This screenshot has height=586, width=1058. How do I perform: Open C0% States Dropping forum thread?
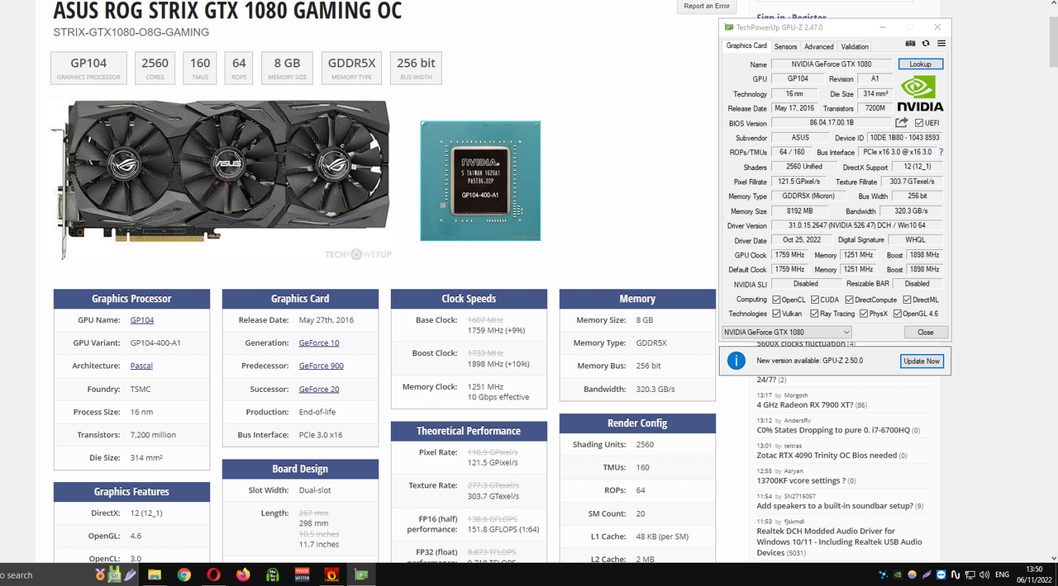pos(833,430)
